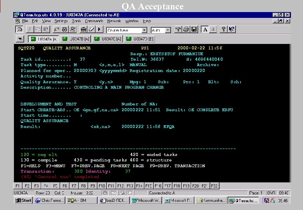Open the Edit menu
The image size is (303, 210).
(x=35, y=21)
